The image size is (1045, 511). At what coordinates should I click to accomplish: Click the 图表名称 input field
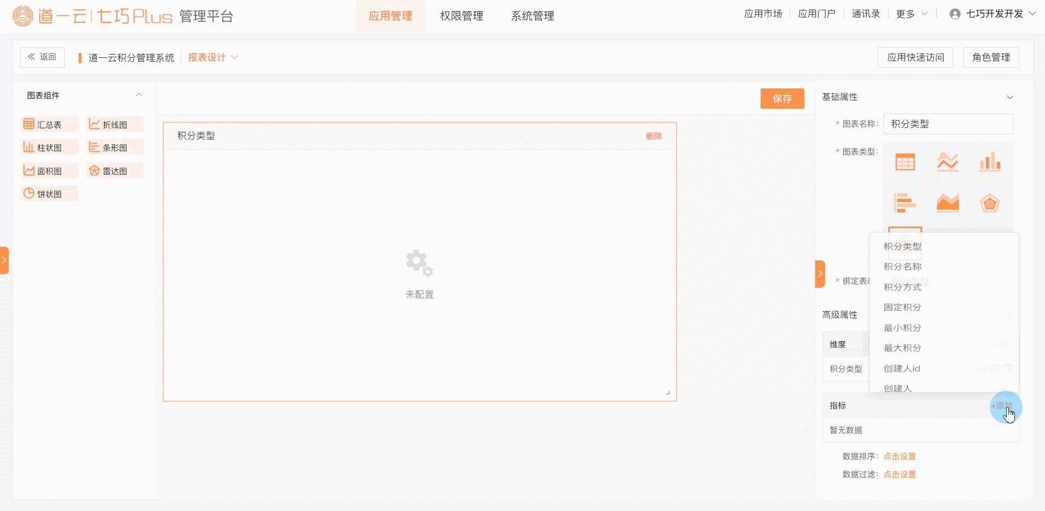pyautogui.click(x=948, y=124)
